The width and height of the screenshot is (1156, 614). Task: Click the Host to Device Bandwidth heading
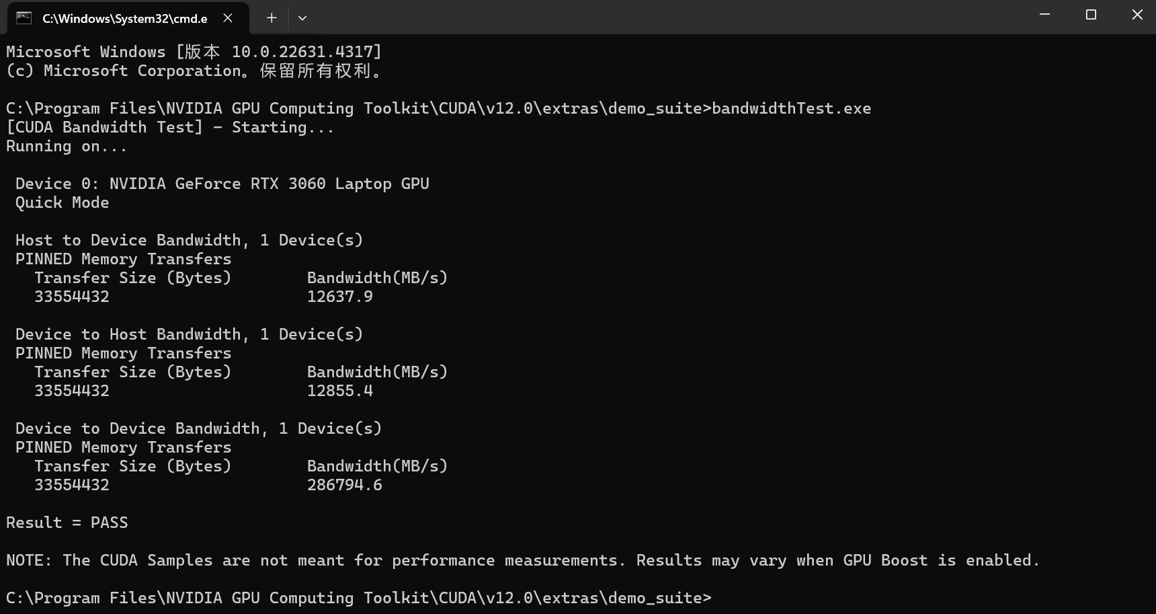click(x=190, y=240)
